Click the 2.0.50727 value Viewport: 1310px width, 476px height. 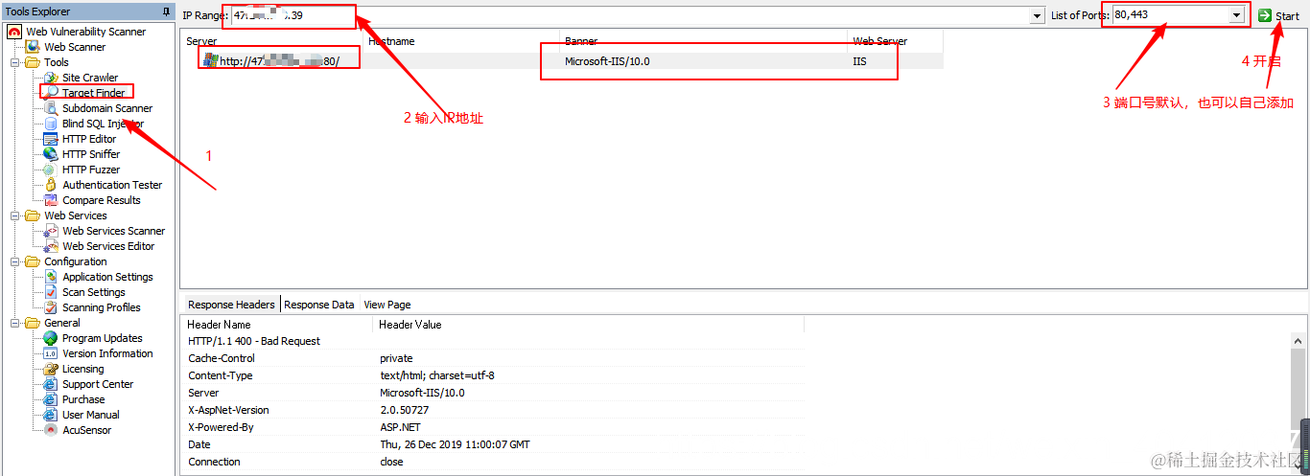(404, 410)
